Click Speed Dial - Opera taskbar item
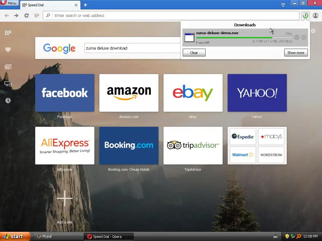 click(108, 237)
